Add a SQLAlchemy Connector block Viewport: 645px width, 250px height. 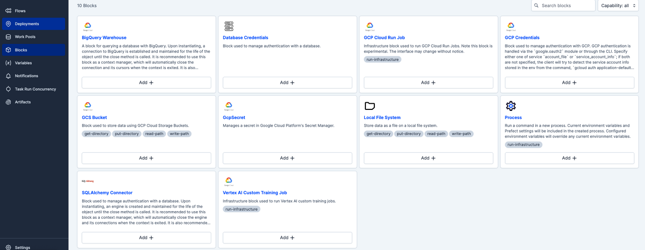pos(146,238)
